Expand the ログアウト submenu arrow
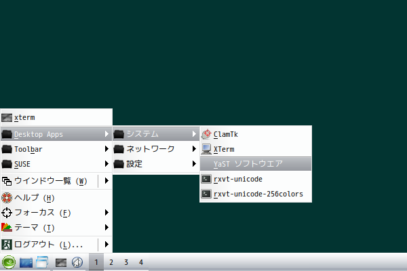Image resolution: width=407 pixels, height=271 pixels. coord(106,245)
